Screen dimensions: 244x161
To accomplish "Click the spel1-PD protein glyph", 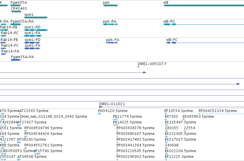I will 32,43.
